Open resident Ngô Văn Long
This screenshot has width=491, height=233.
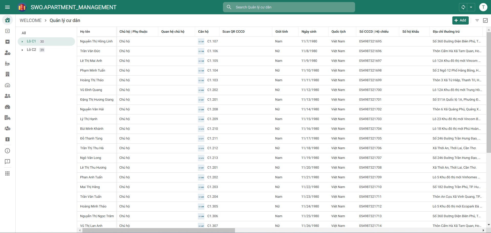(x=90, y=158)
